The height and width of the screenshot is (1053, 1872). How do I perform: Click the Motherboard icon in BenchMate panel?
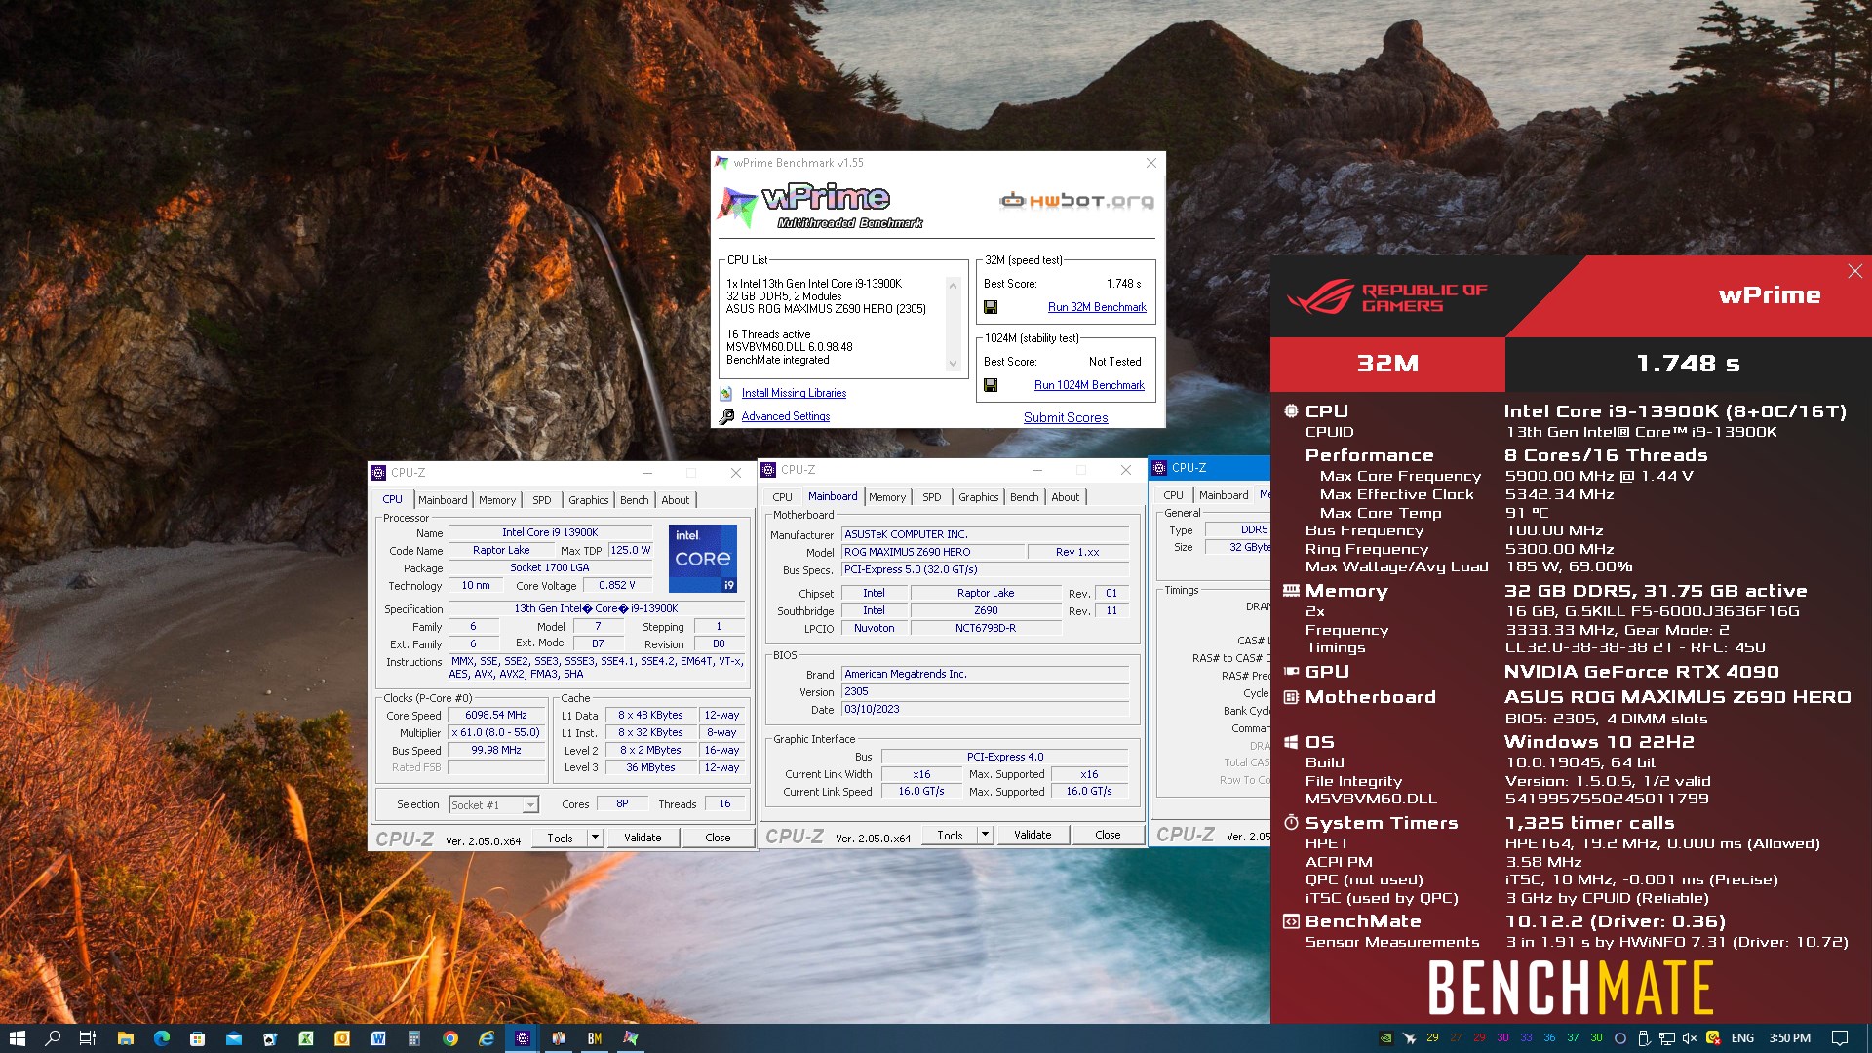[x=1291, y=697]
